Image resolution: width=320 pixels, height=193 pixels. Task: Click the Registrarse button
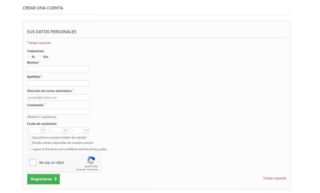click(43, 179)
